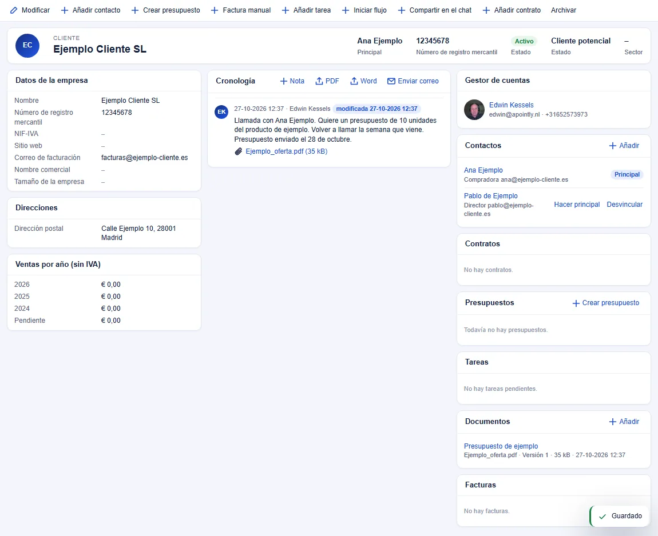658x536 pixels.
Task: Open Edwin Kessels account manager profile
Action: [x=511, y=105]
